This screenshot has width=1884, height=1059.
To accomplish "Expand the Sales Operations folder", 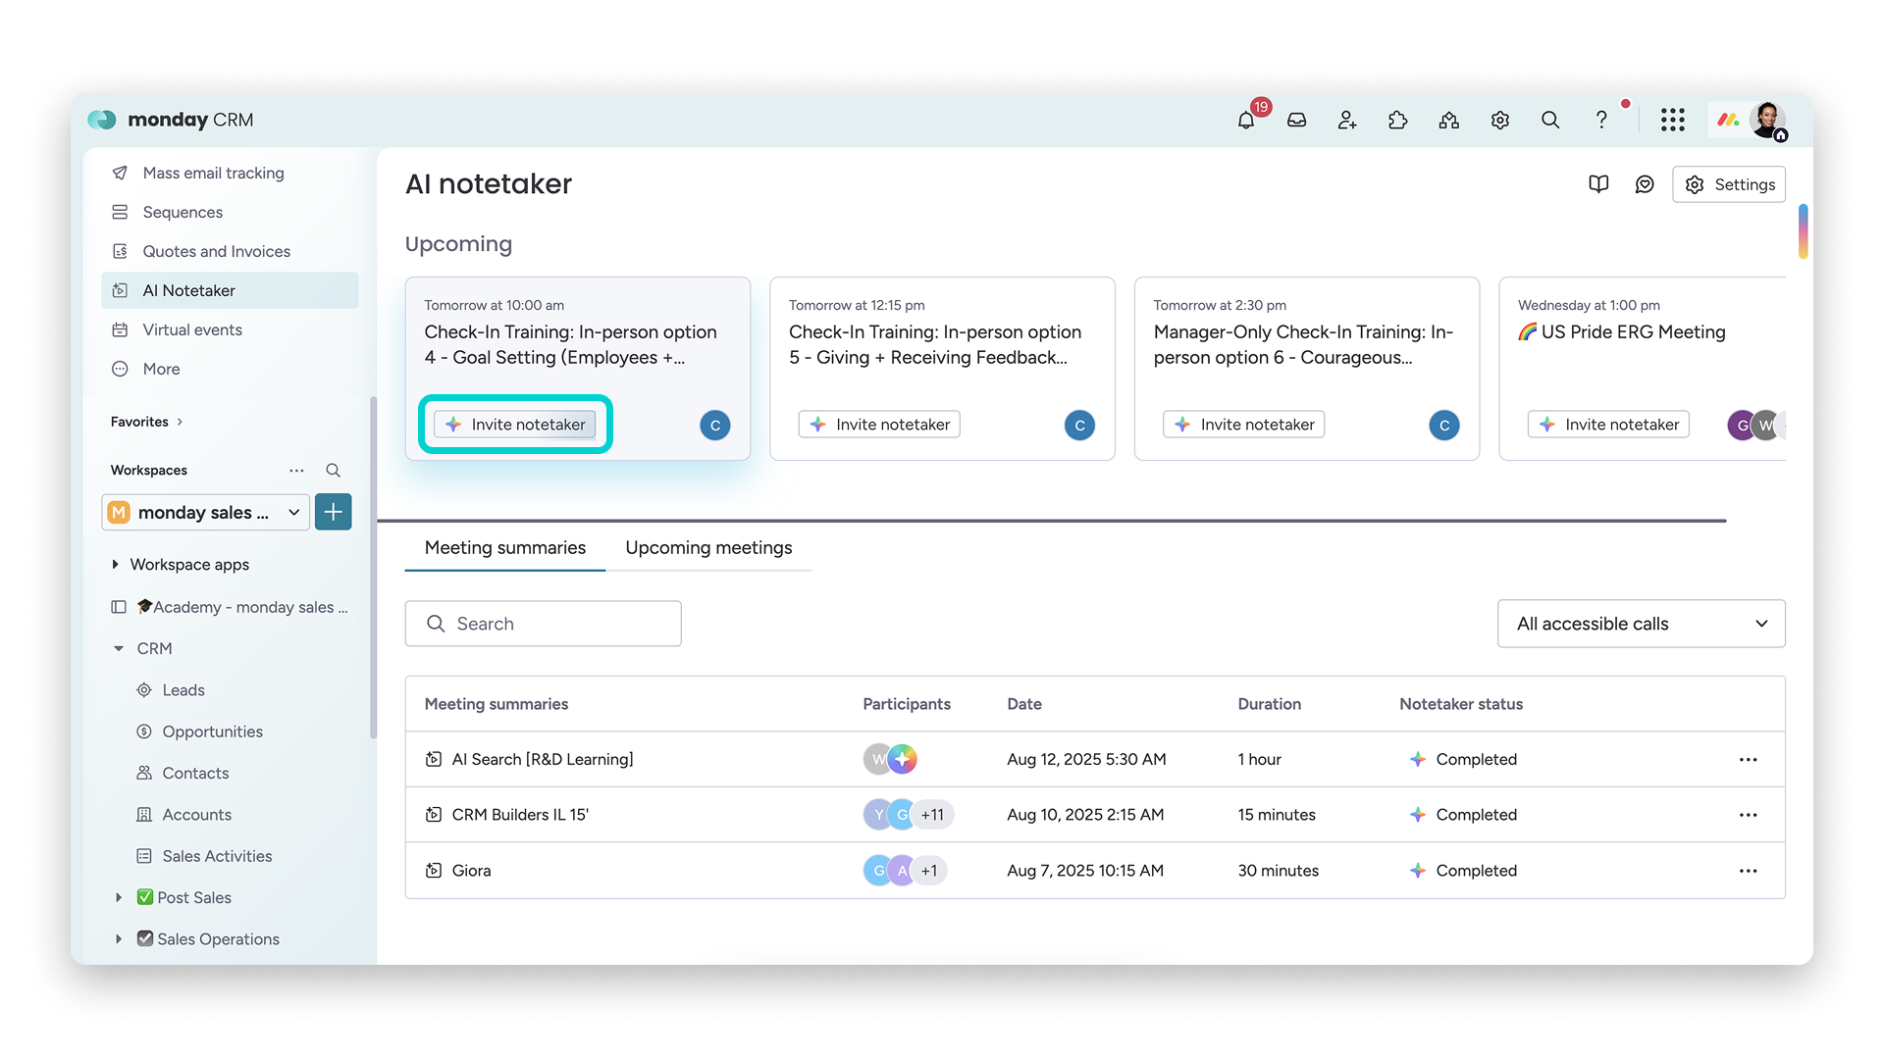I will (x=119, y=939).
